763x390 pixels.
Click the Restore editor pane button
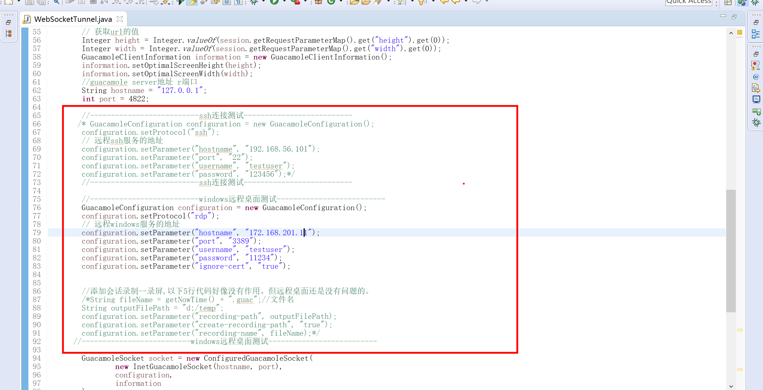(x=735, y=17)
